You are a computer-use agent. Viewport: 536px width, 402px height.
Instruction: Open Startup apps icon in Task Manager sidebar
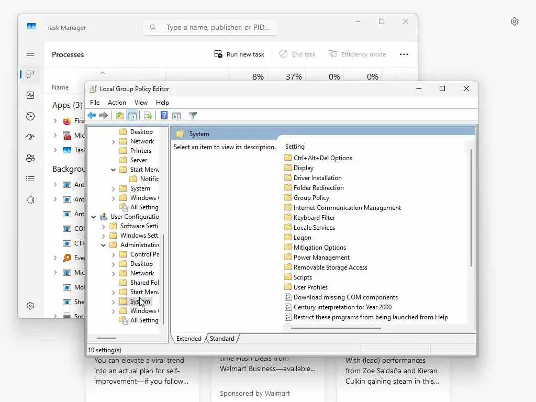tap(30, 137)
